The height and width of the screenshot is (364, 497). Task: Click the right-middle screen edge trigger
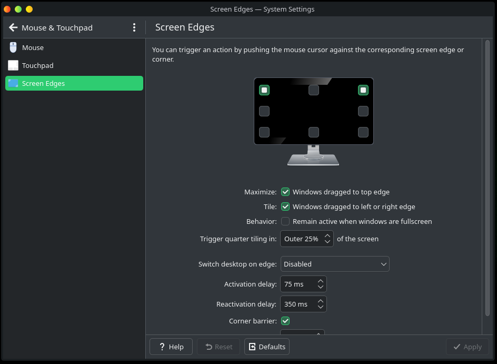(363, 111)
